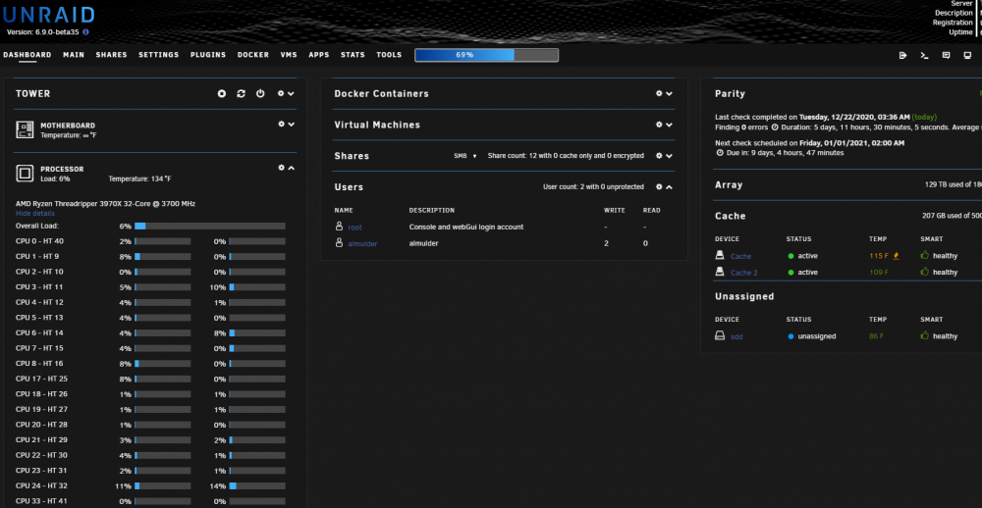Collapse the Users panel chevron
The height and width of the screenshot is (508, 982).
tap(669, 187)
